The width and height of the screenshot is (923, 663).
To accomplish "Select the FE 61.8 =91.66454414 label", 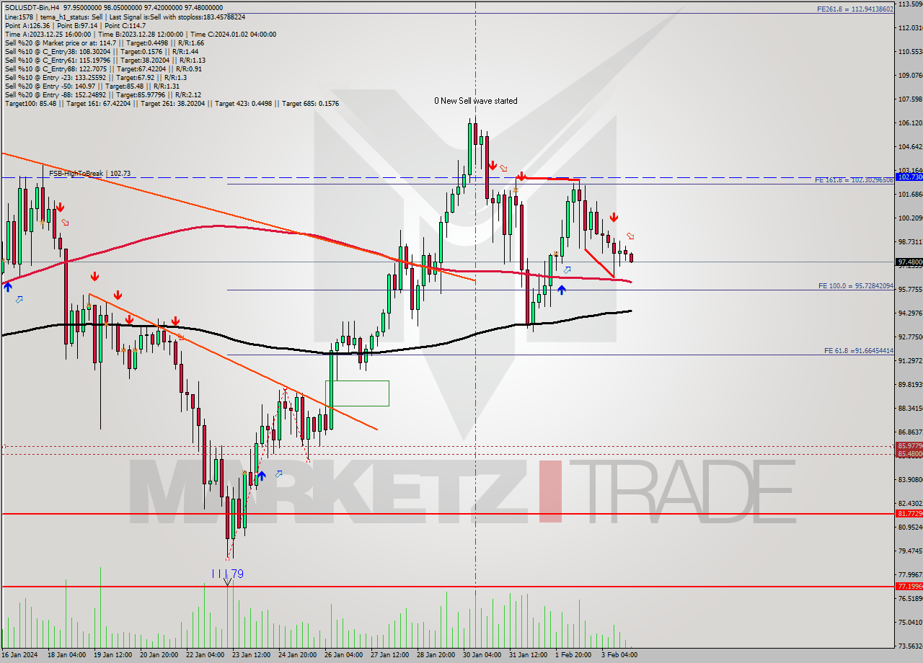I will click(859, 351).
